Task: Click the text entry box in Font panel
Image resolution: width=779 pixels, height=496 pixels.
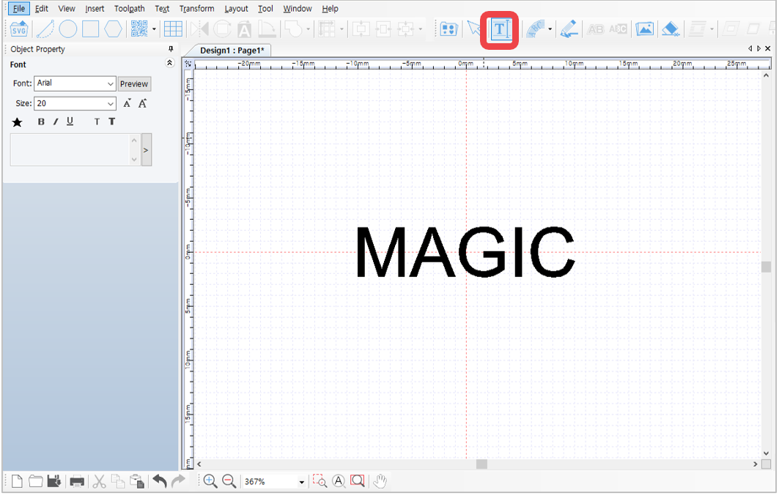Action: [70, 150]
